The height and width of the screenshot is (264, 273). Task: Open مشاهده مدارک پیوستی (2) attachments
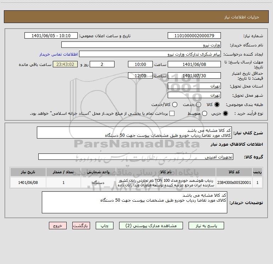pyautogui.click(x=151, y=225)
